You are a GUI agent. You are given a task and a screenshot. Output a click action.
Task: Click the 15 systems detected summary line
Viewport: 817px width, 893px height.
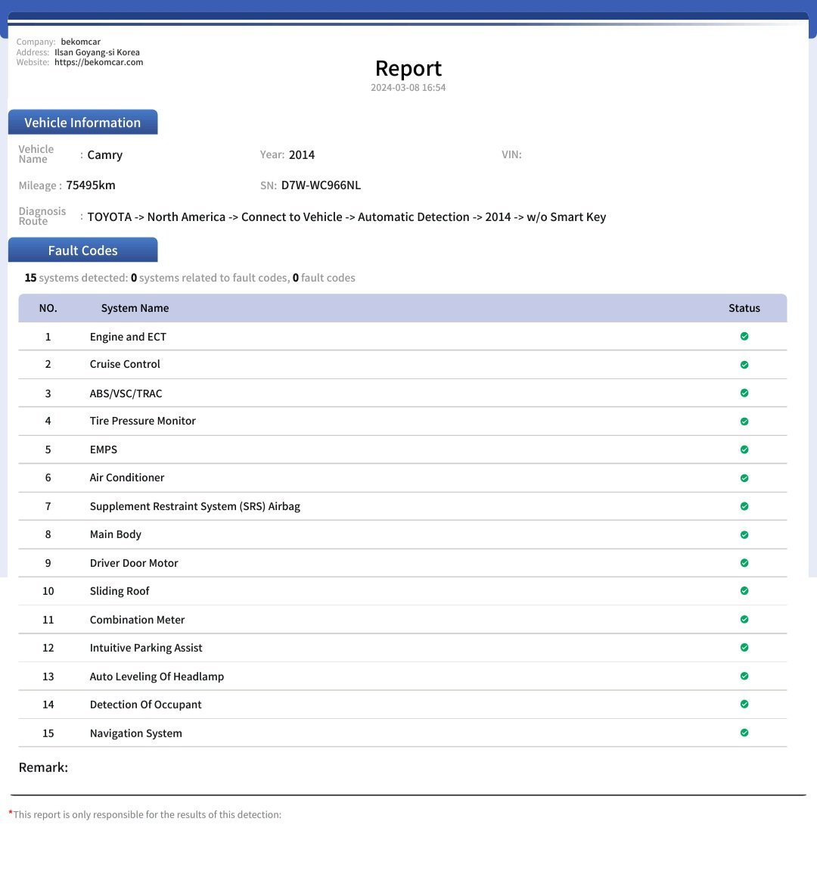(x=190, y=278)
